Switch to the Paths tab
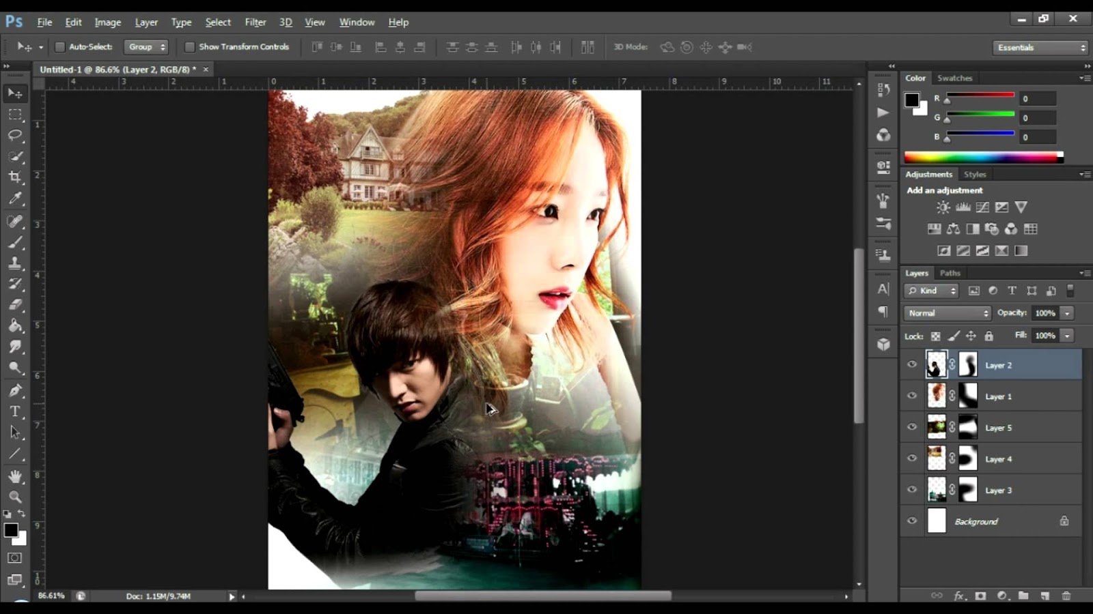Image resolution: width=1093 pixels, height=614 pixels. 950,273
